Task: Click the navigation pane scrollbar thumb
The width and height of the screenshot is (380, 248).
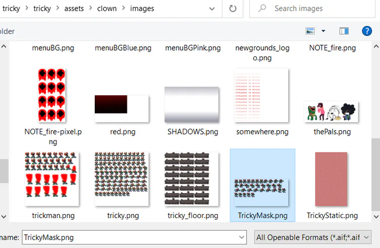Action: pyautogui.click(x=4, y=171)
